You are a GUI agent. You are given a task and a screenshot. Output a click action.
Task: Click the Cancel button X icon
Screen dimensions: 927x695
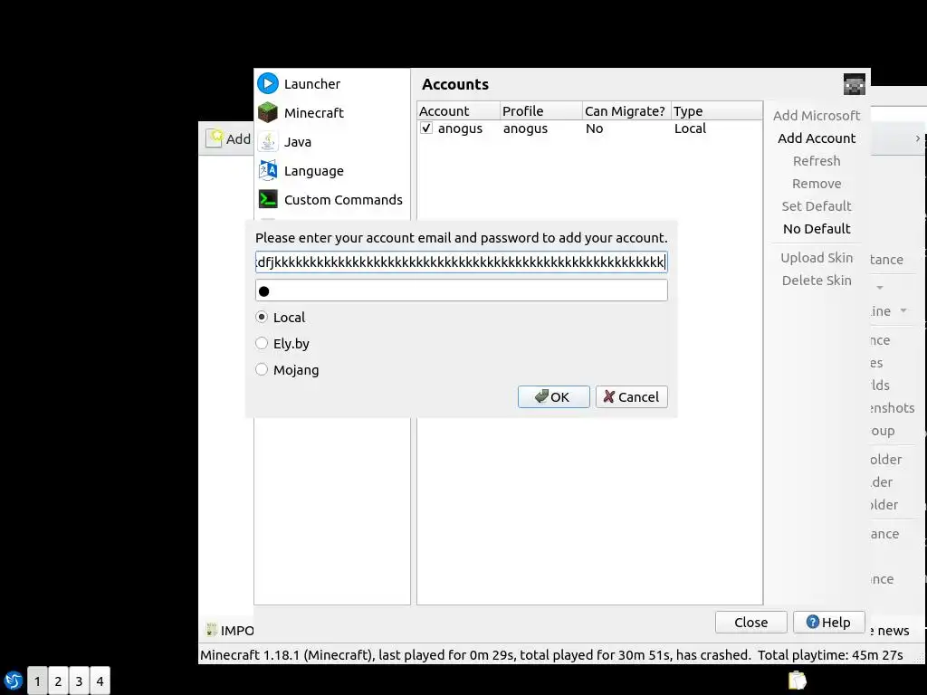click(x=609, y=396)
